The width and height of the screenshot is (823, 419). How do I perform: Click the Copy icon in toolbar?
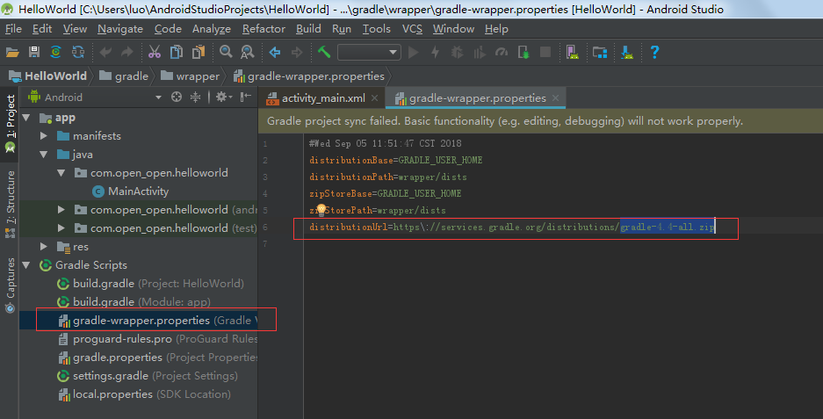pyautogui.click(x=177, y=52)
